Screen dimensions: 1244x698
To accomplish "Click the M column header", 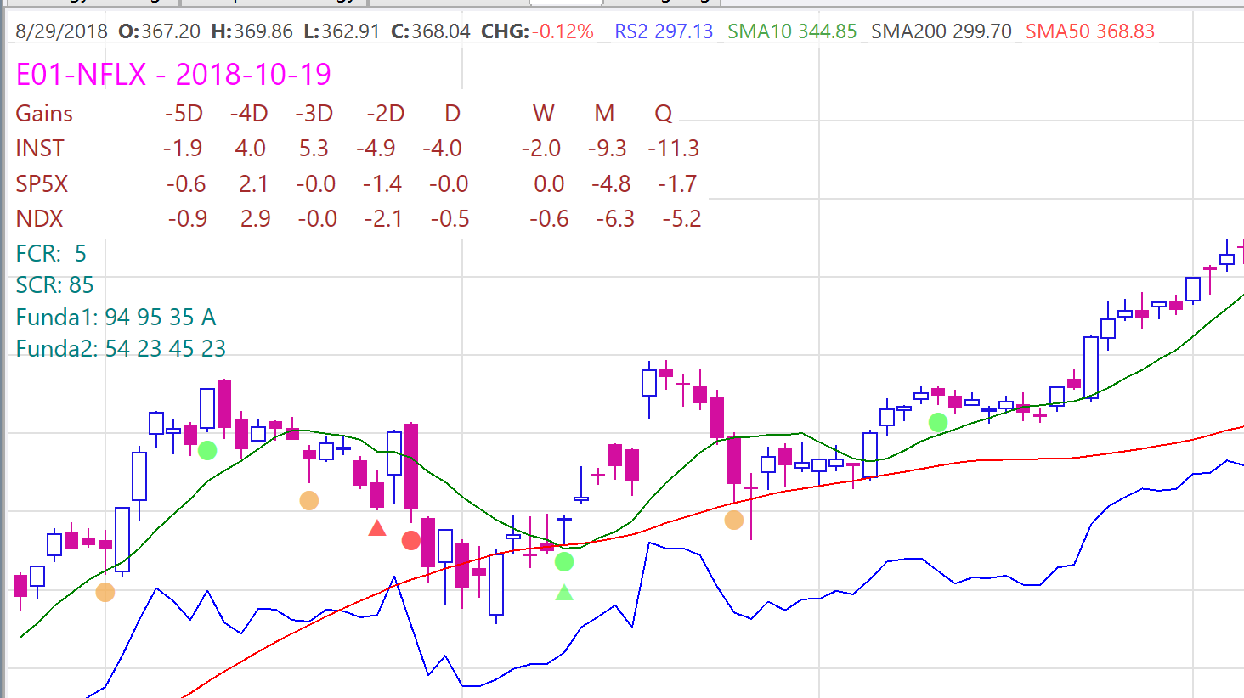I will [604, 114].
